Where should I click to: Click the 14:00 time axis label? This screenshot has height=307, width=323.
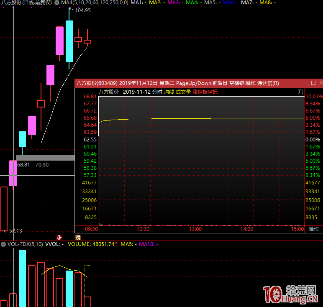pos(247,229)
